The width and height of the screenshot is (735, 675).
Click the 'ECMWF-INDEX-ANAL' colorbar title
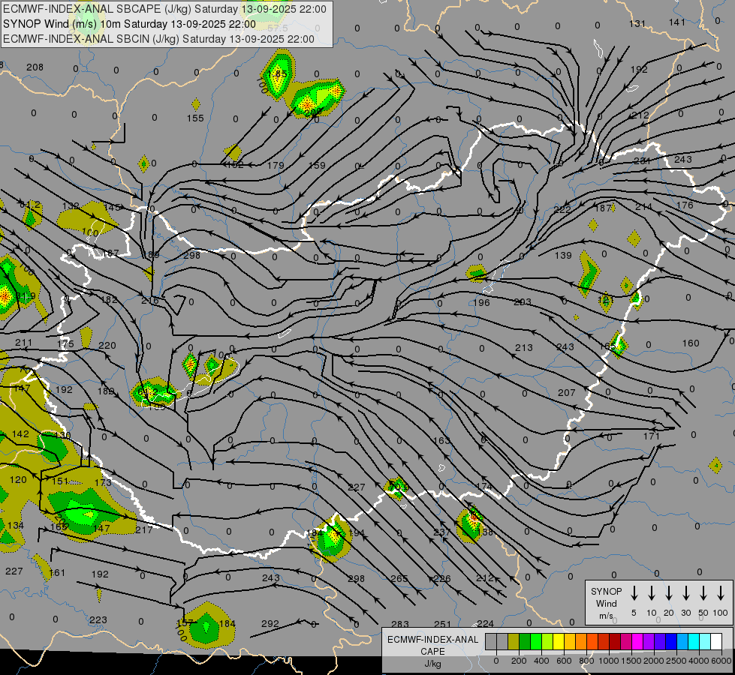click(x=432, y=640)
